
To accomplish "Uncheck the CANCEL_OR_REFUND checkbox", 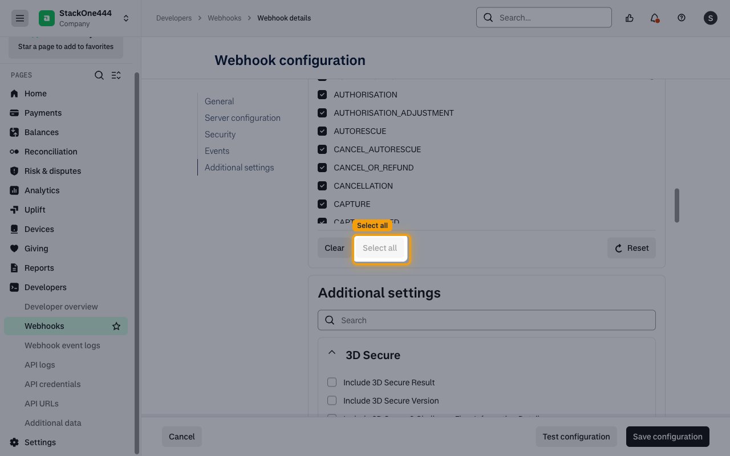I will click(x=322, y=168).
